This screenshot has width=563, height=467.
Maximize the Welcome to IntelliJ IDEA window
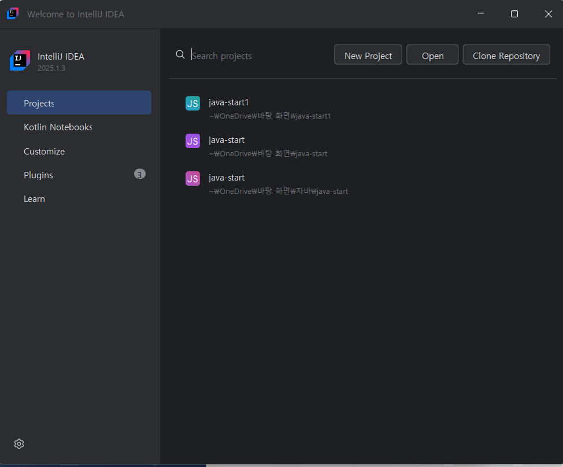tap(514, 14)
